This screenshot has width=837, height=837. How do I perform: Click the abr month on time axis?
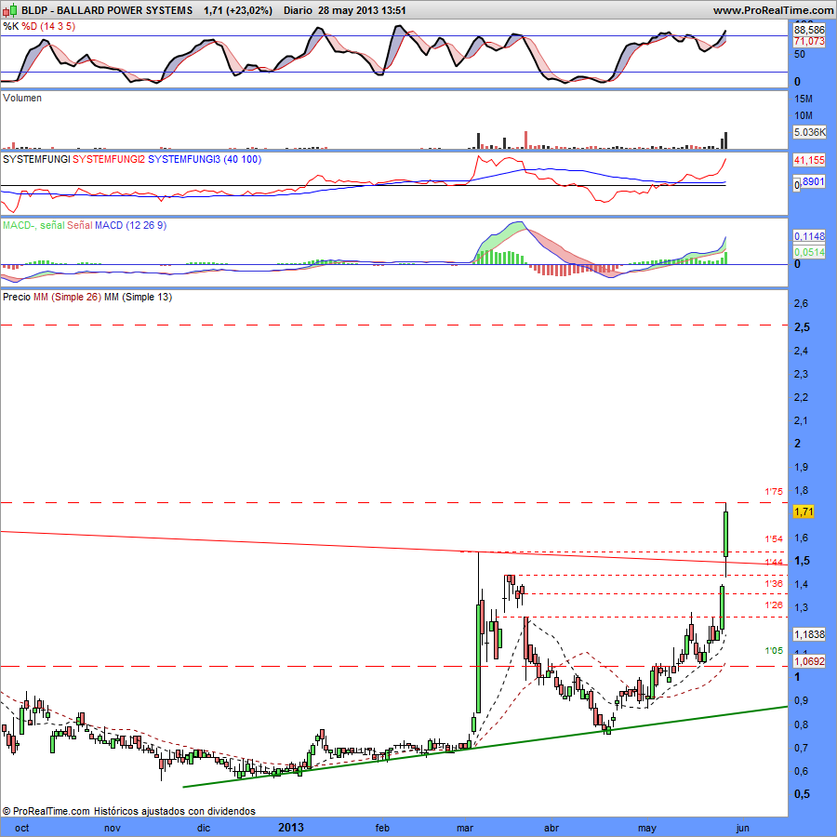(x=551, y=828)
